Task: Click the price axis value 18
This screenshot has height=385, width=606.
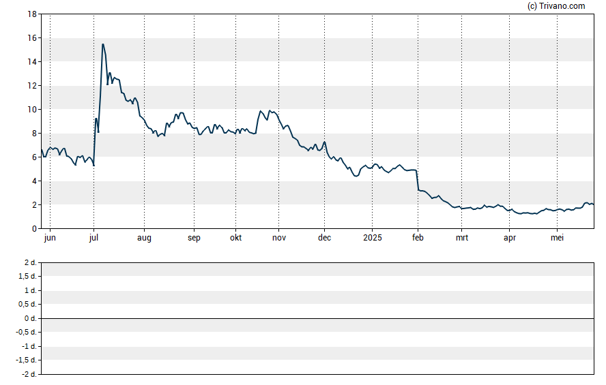Action: [32, 14]
